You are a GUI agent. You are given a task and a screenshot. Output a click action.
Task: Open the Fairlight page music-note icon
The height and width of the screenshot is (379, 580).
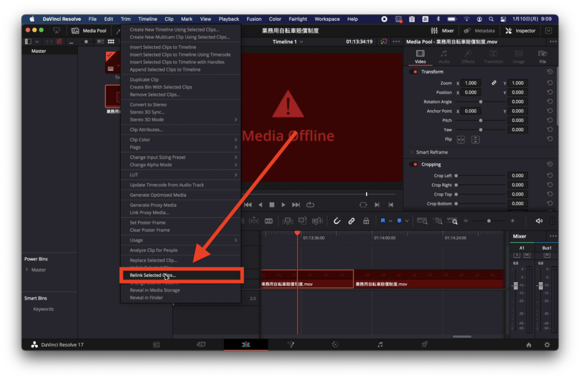coord(380,345)
